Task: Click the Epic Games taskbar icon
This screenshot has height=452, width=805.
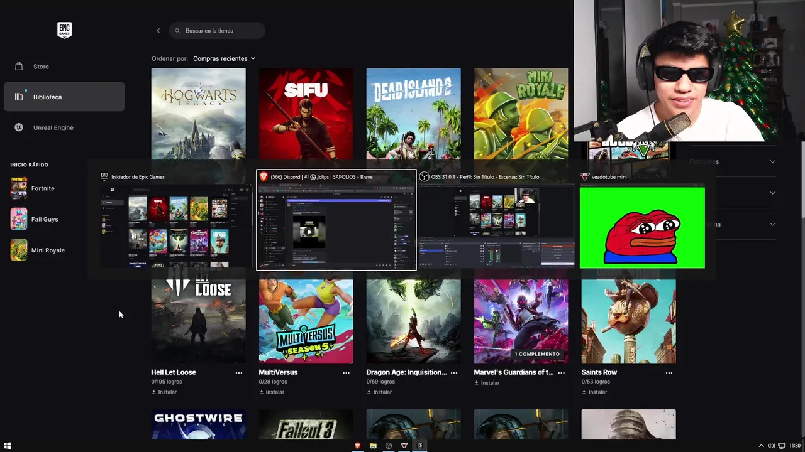Action: pyautogui.click(x=419, y=446)
